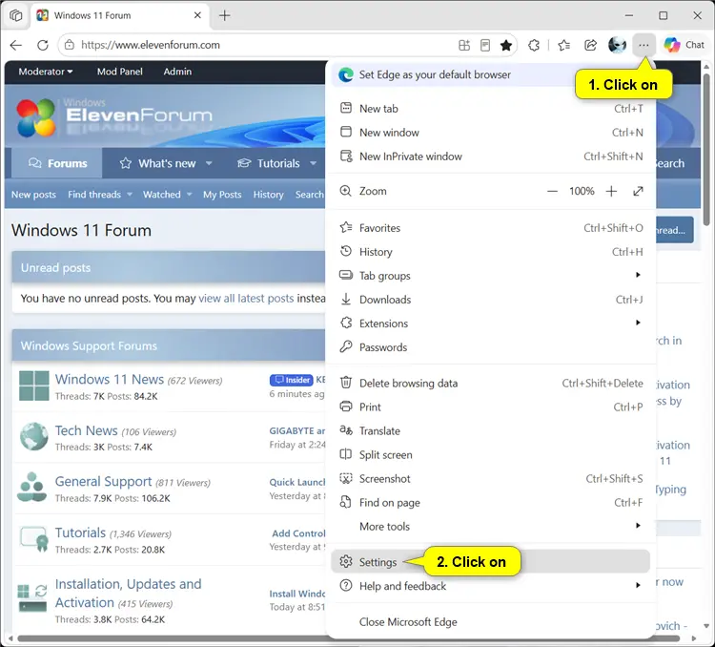Open the General Support forum link
Viewport: 715px width, 647px height.
pyautogui.click(x=104, y=482)
